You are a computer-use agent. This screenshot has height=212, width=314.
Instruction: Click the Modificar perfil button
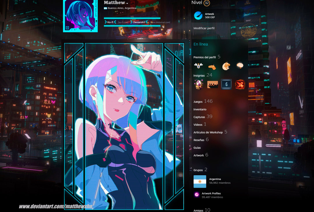coord(204,28)
